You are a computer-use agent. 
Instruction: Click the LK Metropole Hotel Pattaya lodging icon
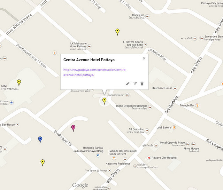pyautogui.click(x=89, y=46)
